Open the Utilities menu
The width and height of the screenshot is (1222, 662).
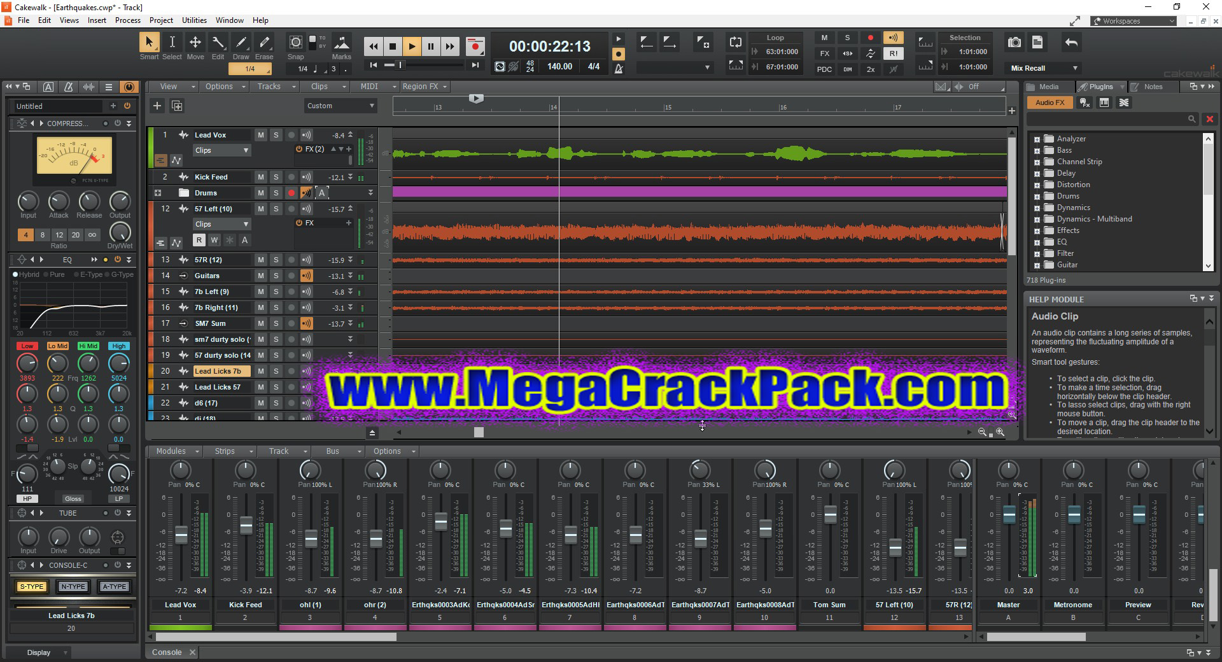pos(194,20)
